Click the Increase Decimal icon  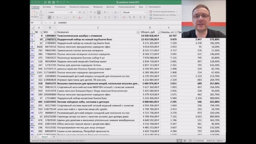coord(140,17)
